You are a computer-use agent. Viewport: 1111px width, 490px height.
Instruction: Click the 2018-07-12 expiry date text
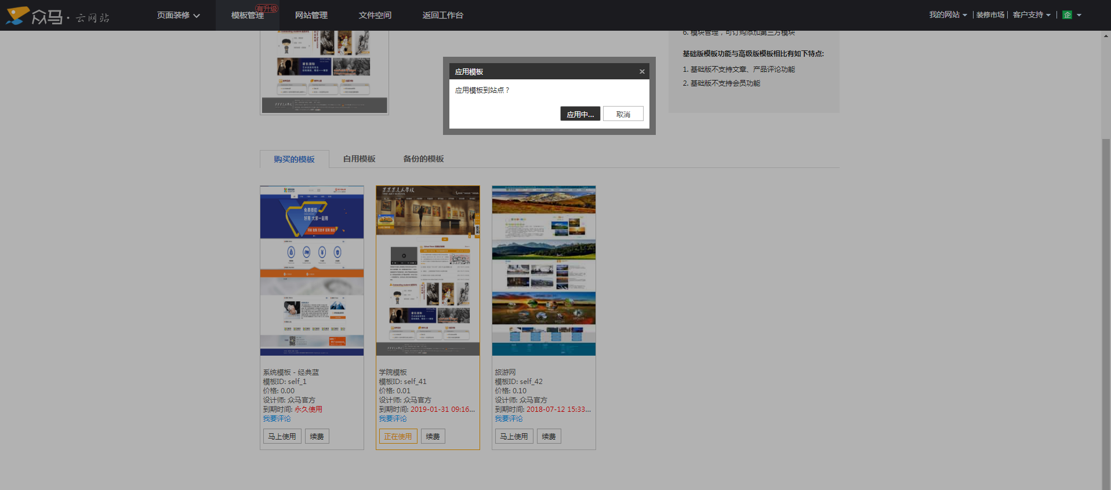point(559,409)
